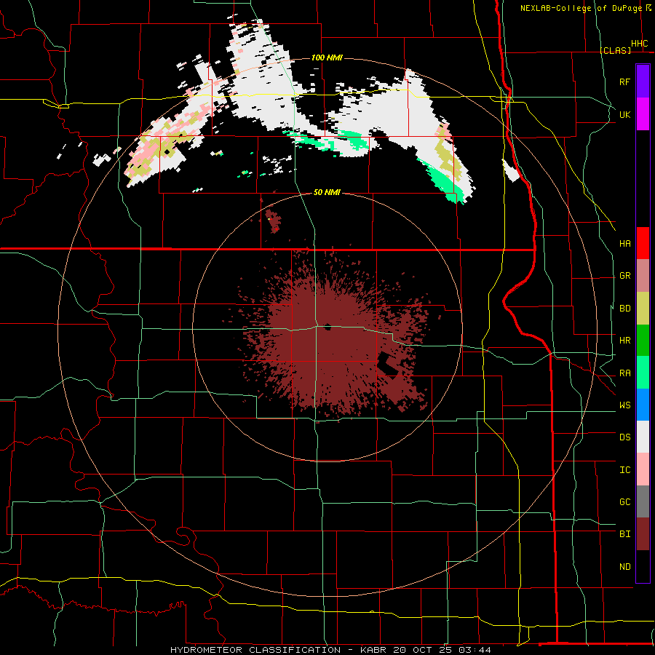Click the 03:44 time stamp
The height and width of the screenshot is (655, 655).
(474, 650)
